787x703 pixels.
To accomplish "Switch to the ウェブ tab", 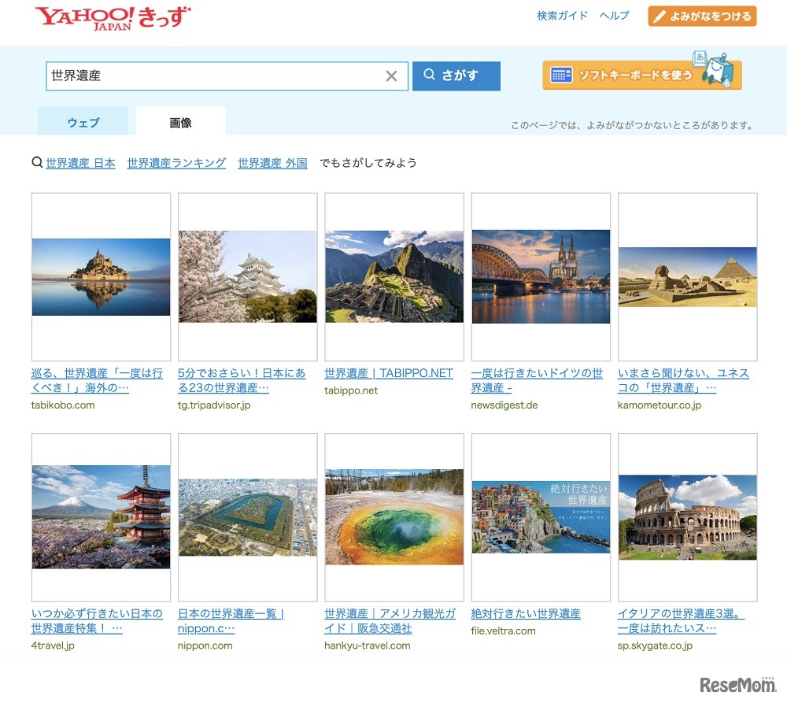I will 83,122.
